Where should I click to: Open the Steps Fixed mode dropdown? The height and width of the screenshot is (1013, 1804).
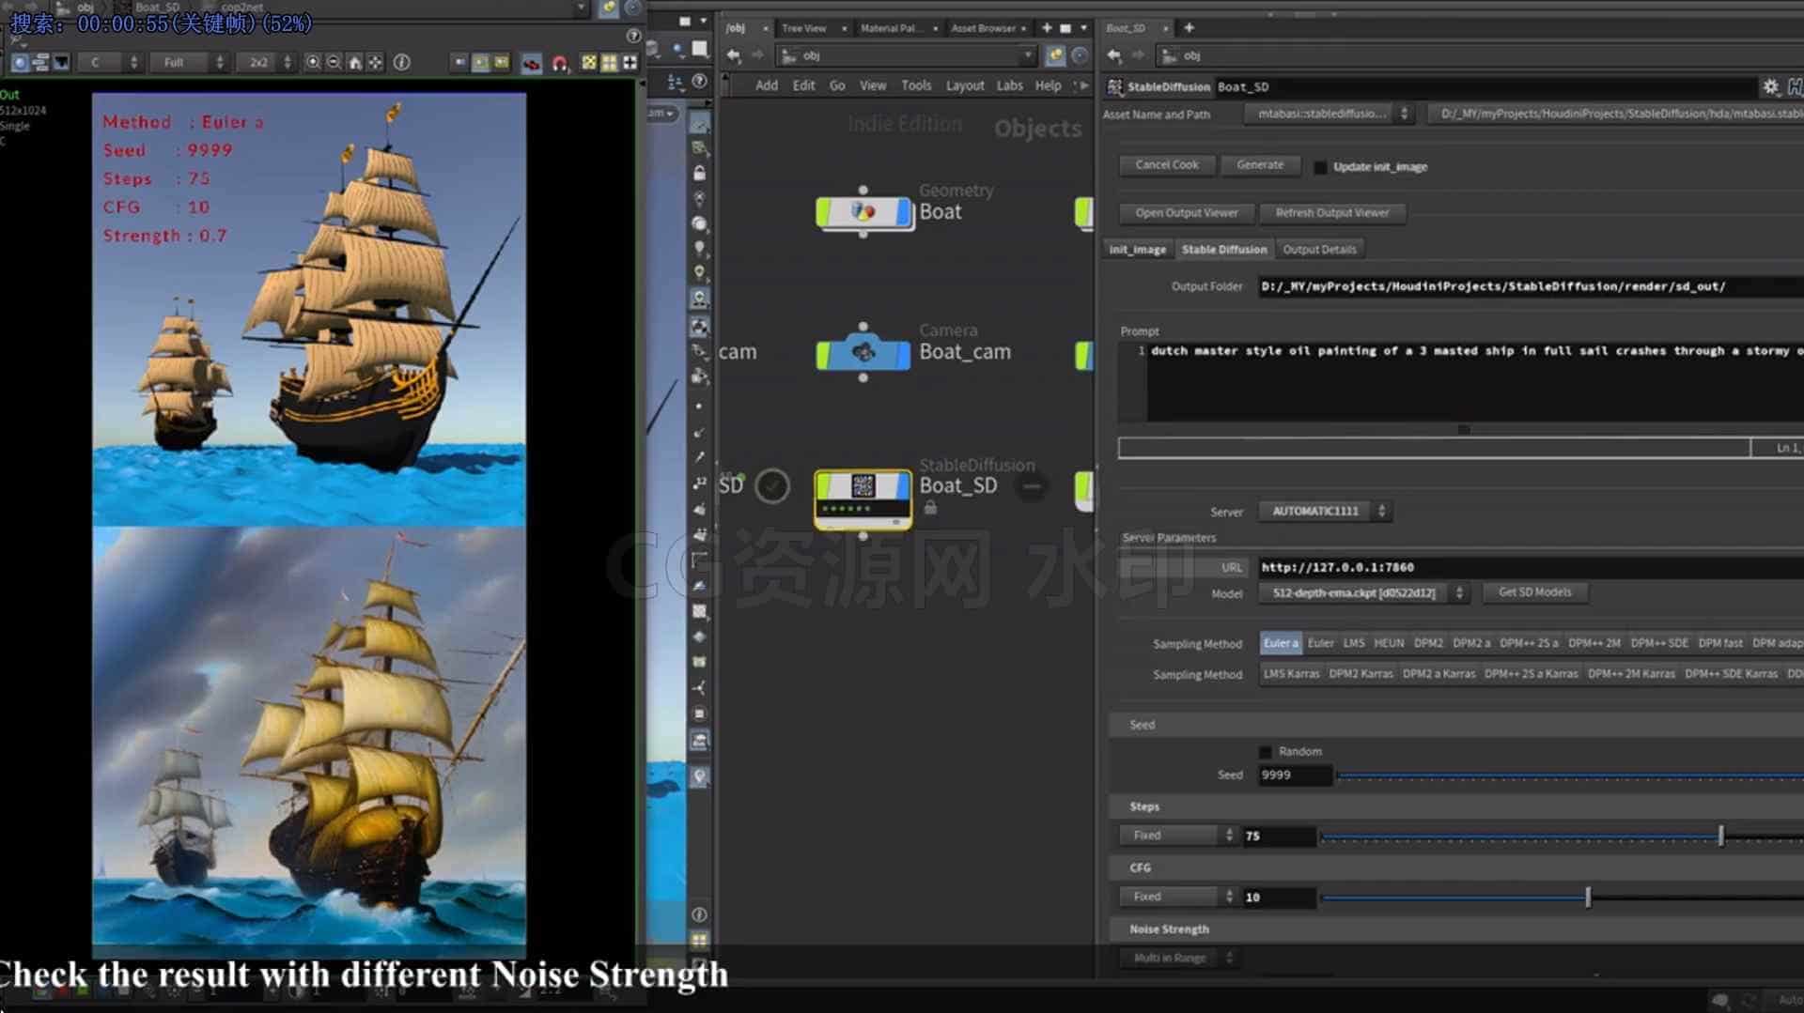(1179, 836)
